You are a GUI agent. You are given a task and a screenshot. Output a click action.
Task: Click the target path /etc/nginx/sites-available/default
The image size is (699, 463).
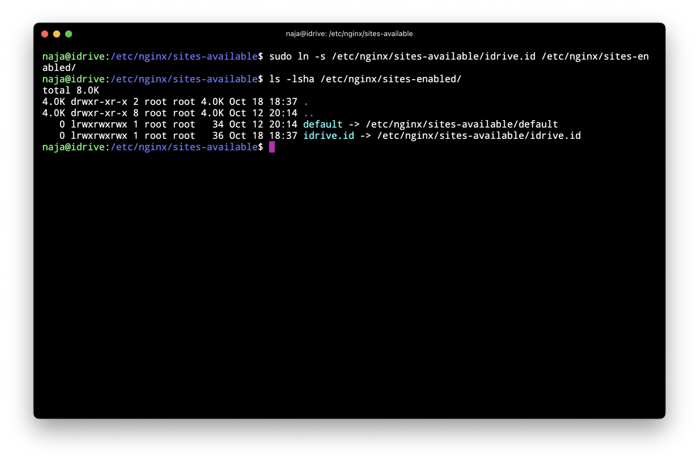[x=462, y=124]
